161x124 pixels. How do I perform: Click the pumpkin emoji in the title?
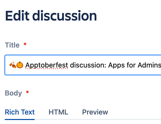coord(20,65)
